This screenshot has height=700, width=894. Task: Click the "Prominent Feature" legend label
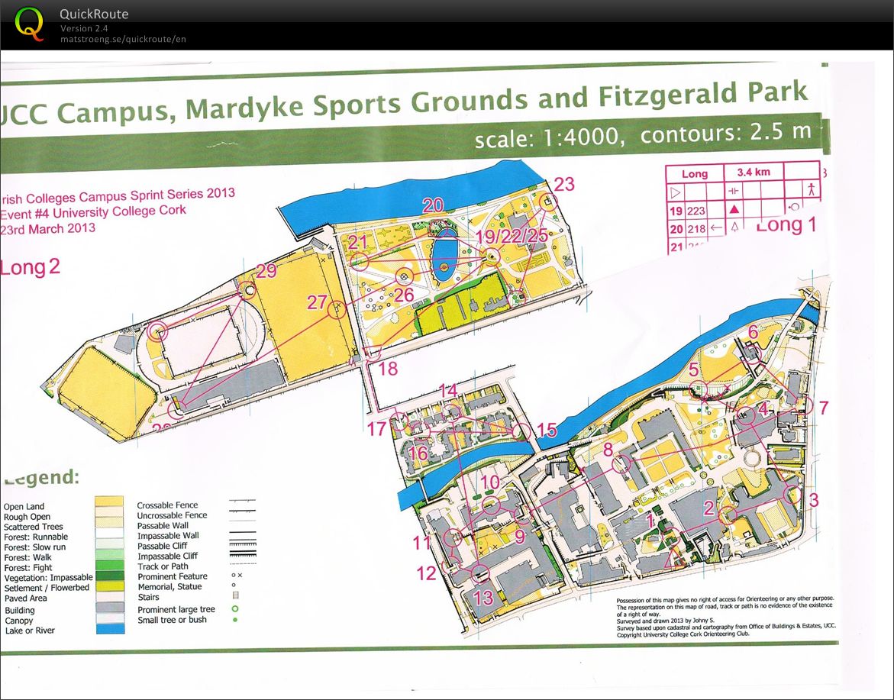[x=173, y=577]
